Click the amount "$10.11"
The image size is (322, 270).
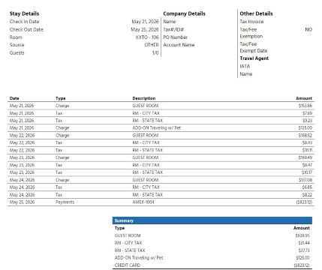click(307, 150)
